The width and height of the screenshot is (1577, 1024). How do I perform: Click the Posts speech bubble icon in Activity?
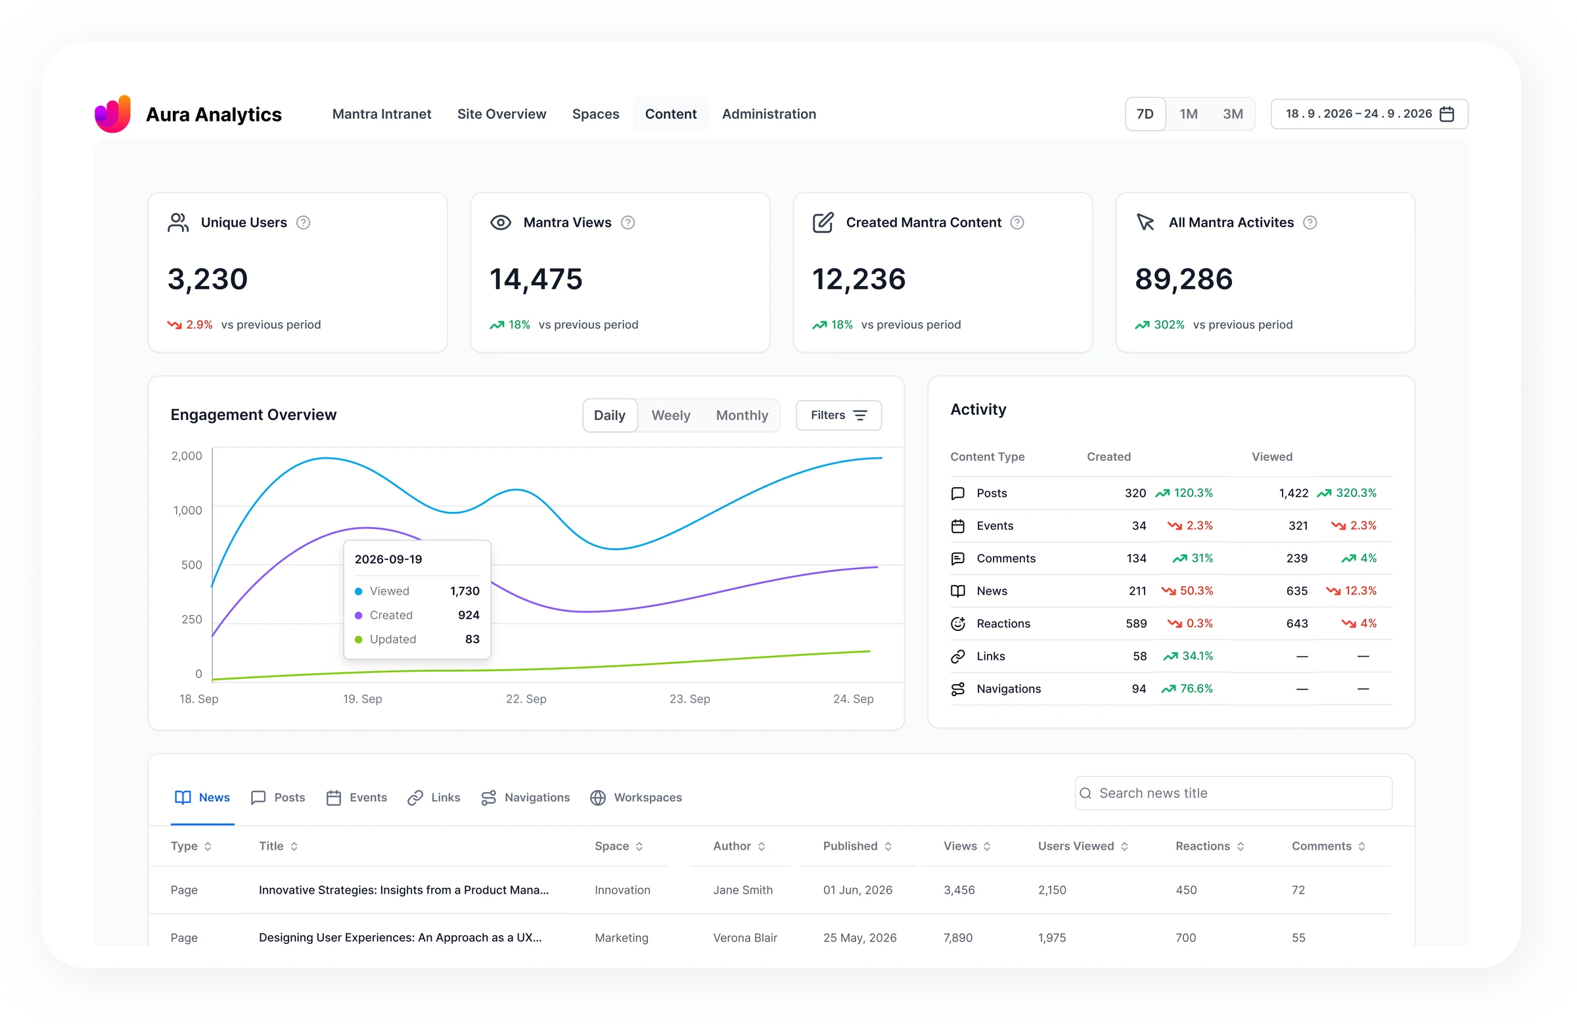coord(957,493)
